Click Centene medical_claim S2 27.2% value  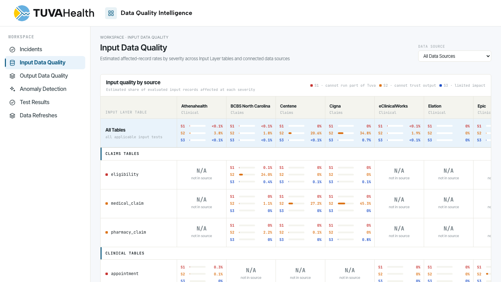tap(316, 204)
